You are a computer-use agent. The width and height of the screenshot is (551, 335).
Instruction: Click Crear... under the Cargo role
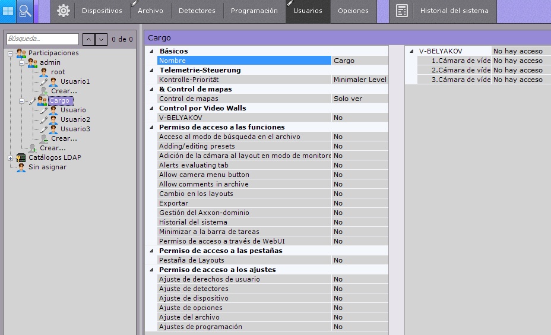coord(64,138)
